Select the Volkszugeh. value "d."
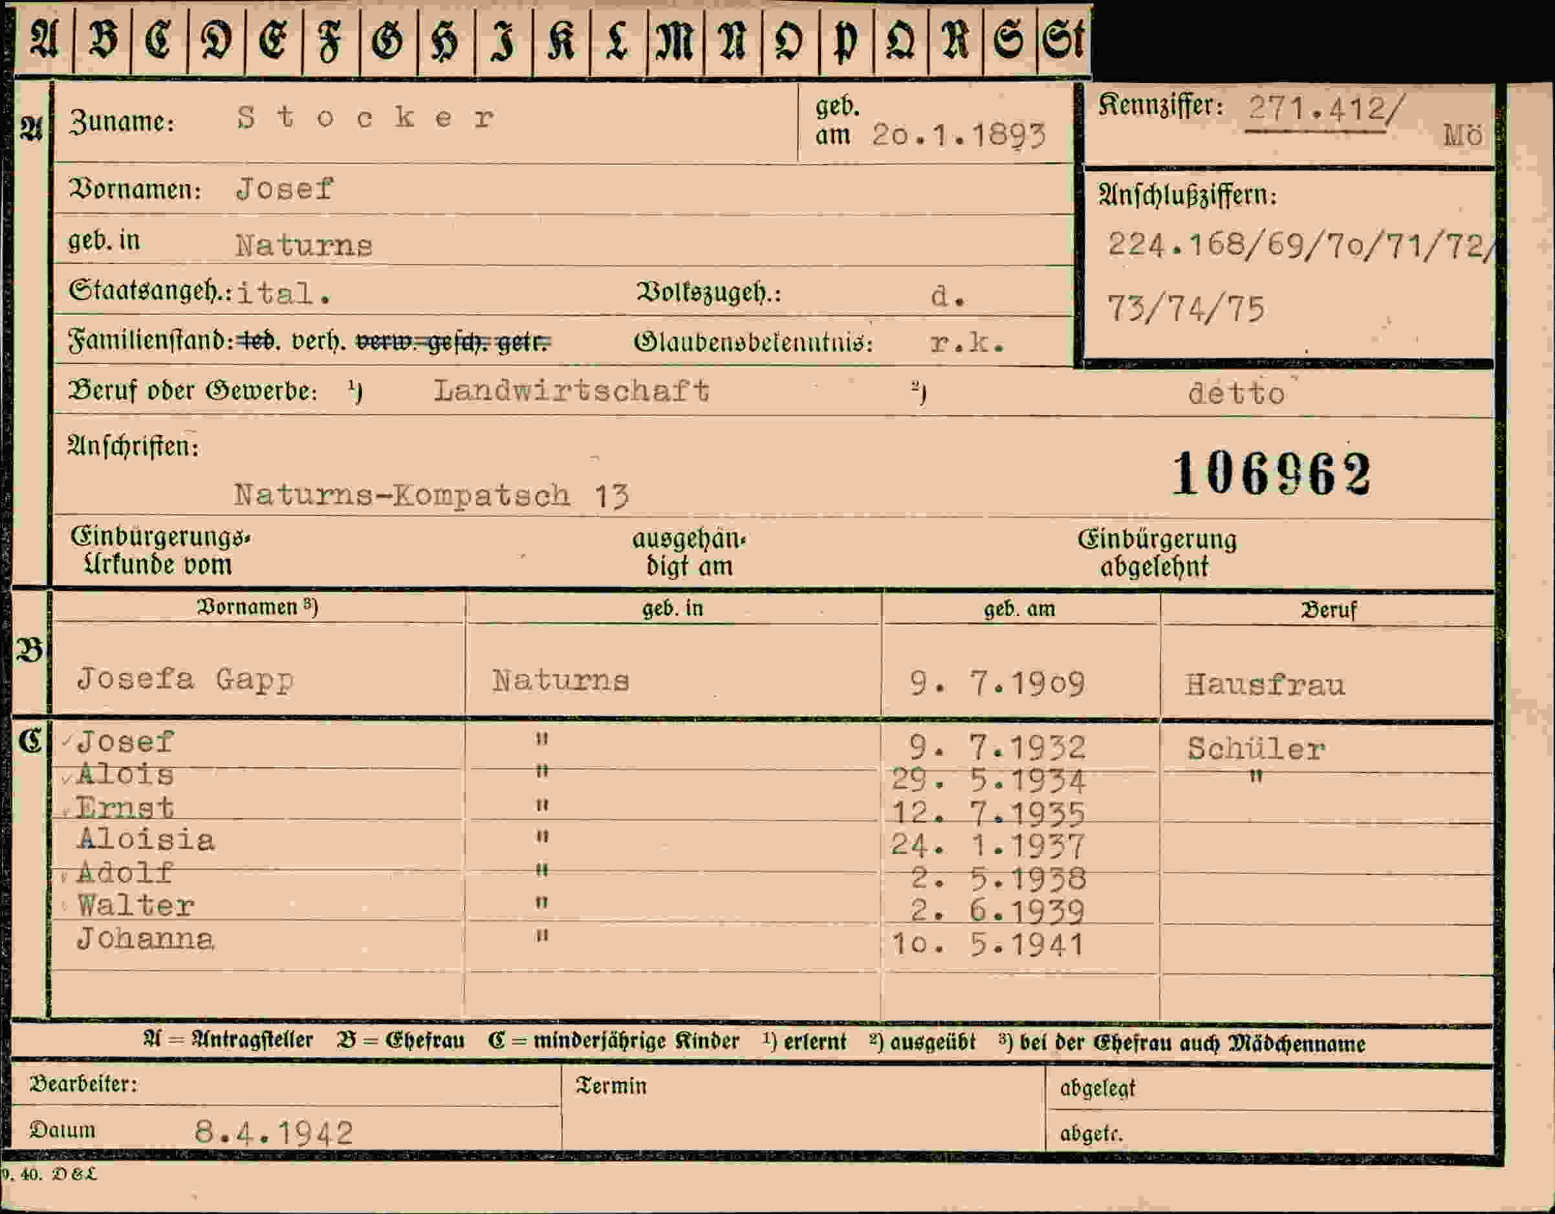The height and width of the screenshot is (1214, 1555). [x=948, y=296]
